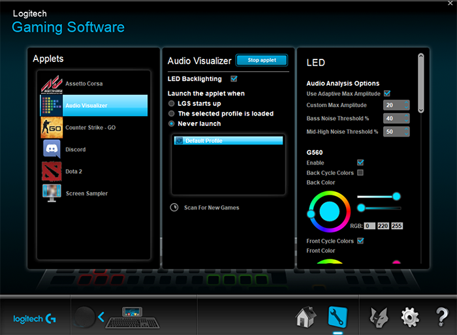Viewport: 457px width, 335px height.
Task: Select the round speaker device icon
Action: (x=84, y=317)
